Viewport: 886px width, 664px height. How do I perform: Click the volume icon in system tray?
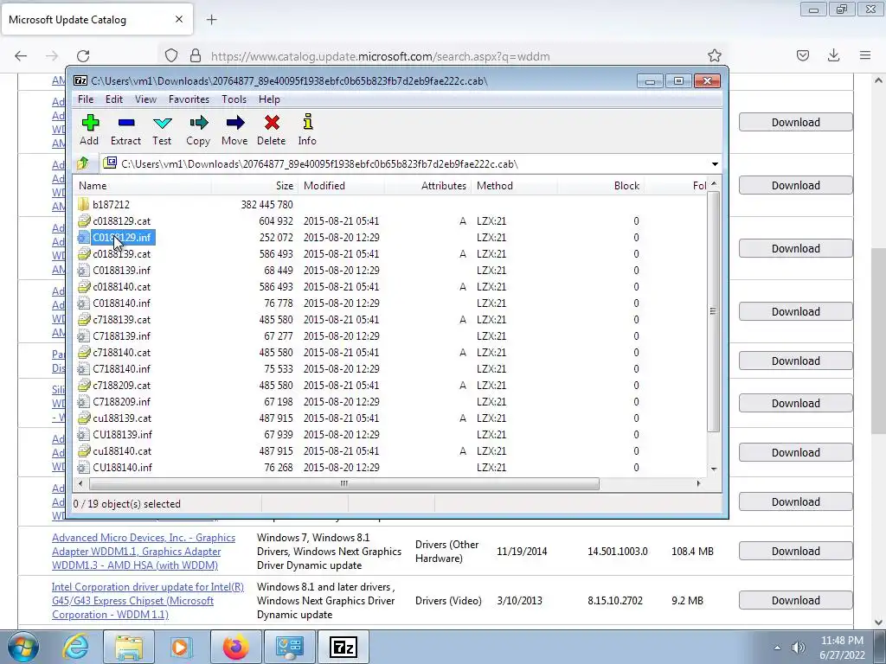(x=799, y=647)
